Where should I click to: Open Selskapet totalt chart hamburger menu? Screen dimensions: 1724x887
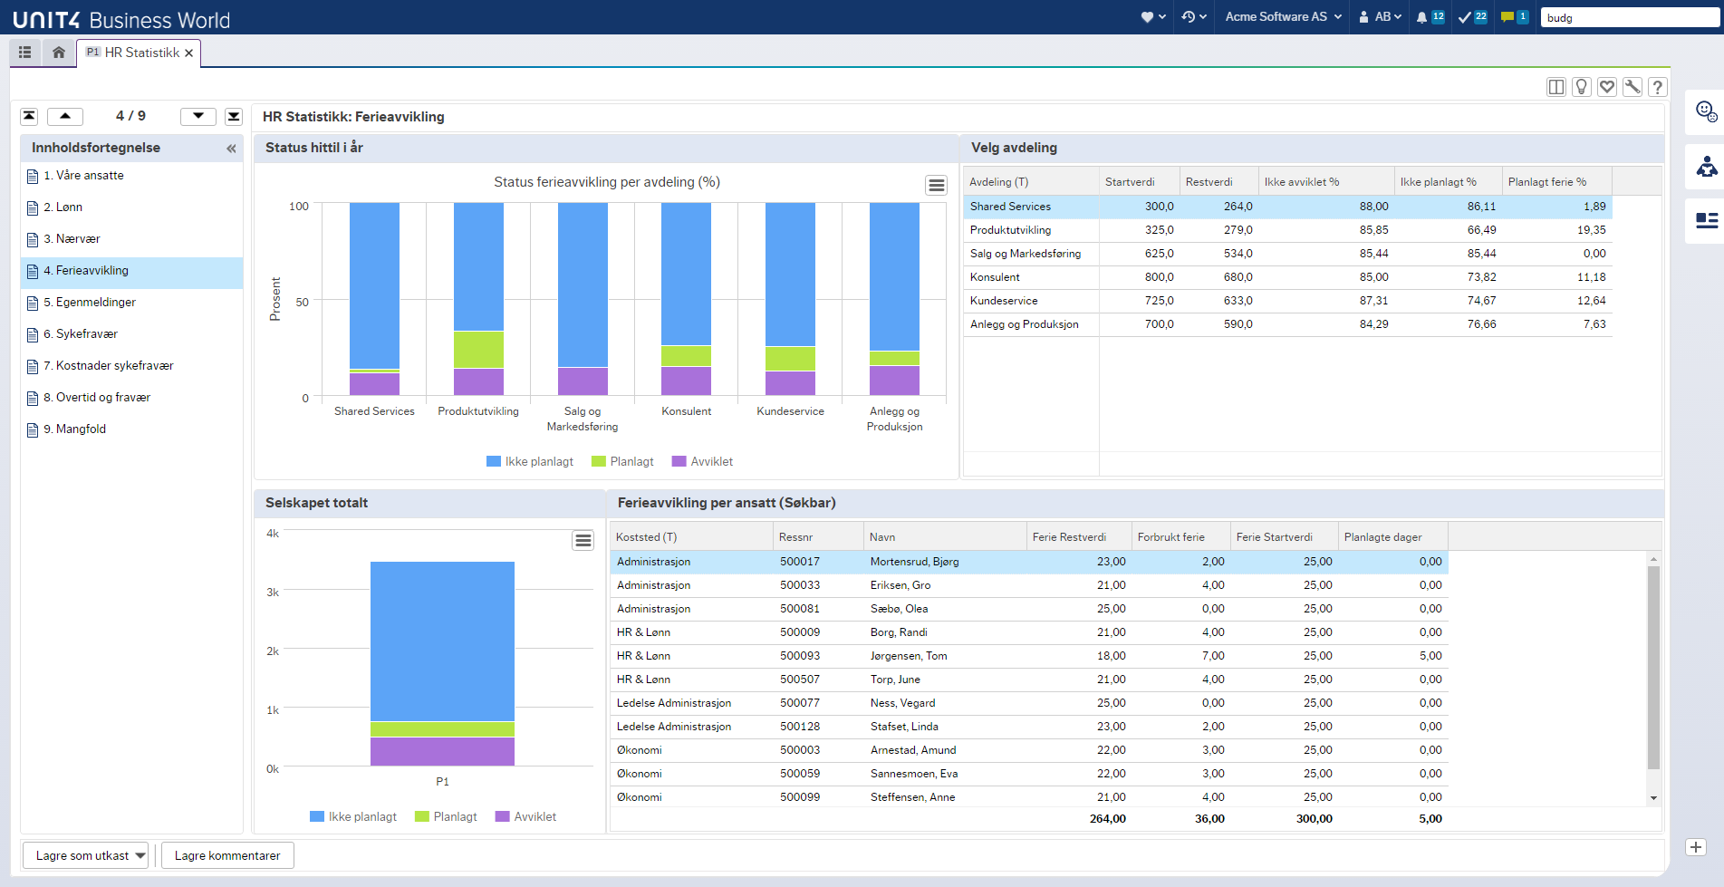click(x=583, y=540)
